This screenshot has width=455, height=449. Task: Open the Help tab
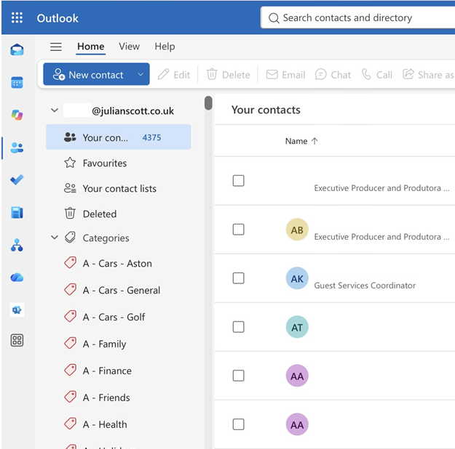pos(165,46)
